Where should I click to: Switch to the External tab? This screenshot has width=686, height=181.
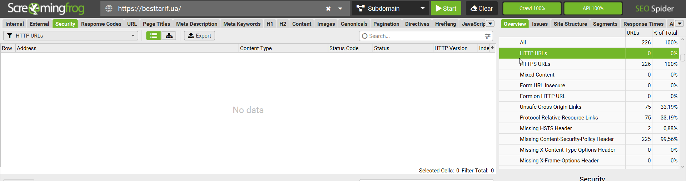point(39,24)
